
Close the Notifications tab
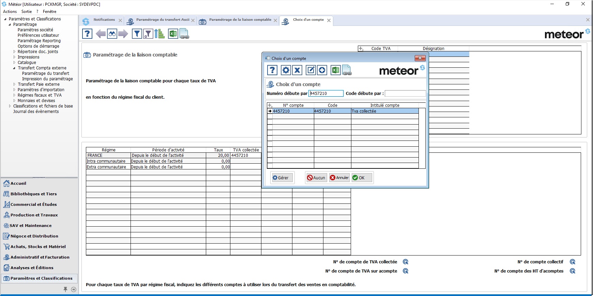(x=120, y=20)
